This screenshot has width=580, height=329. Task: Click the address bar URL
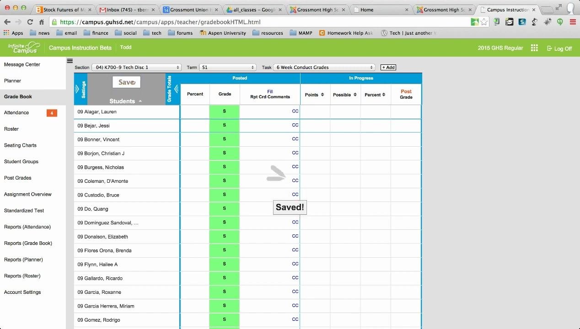[x=160, y=22]
